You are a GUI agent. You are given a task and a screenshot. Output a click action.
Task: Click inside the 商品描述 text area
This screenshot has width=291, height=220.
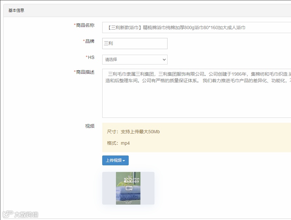pyautogui.click(x=197, y=93)
